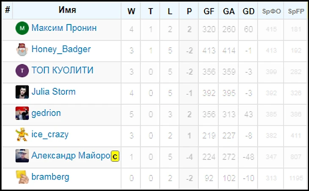
Task: Click Александр Майоров's avatar photo
Action: pos(22,156)
